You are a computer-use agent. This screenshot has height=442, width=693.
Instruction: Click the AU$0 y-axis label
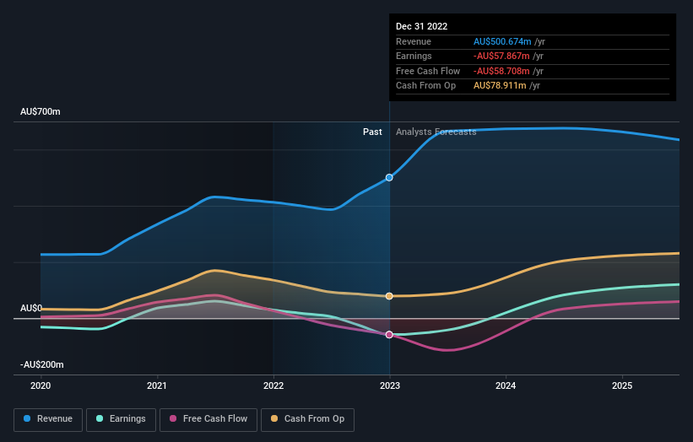click(31, 308)
